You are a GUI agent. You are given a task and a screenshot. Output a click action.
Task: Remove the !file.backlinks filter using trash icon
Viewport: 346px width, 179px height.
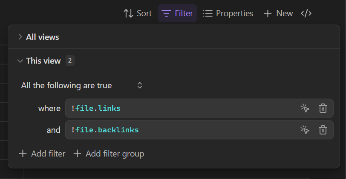click(323, 130)
